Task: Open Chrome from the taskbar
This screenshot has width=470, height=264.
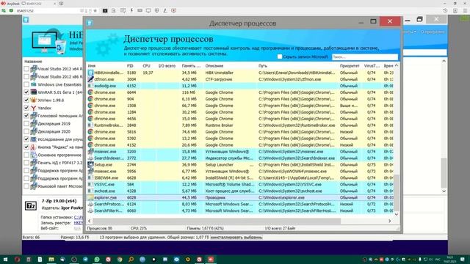Action: 120,259
